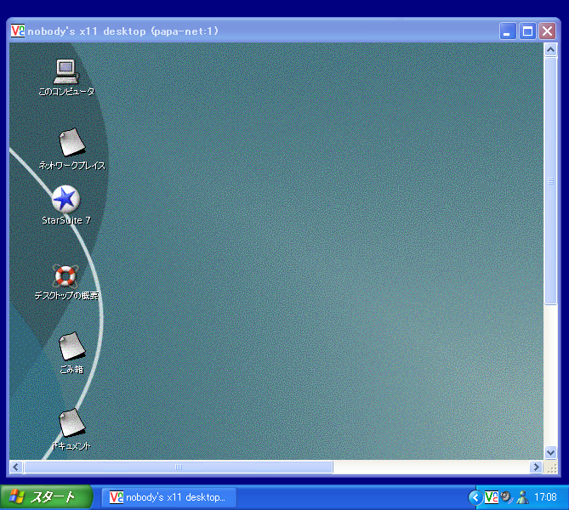Click the speaker volume tray icon
569x510 pixels.
coord(507,497)
